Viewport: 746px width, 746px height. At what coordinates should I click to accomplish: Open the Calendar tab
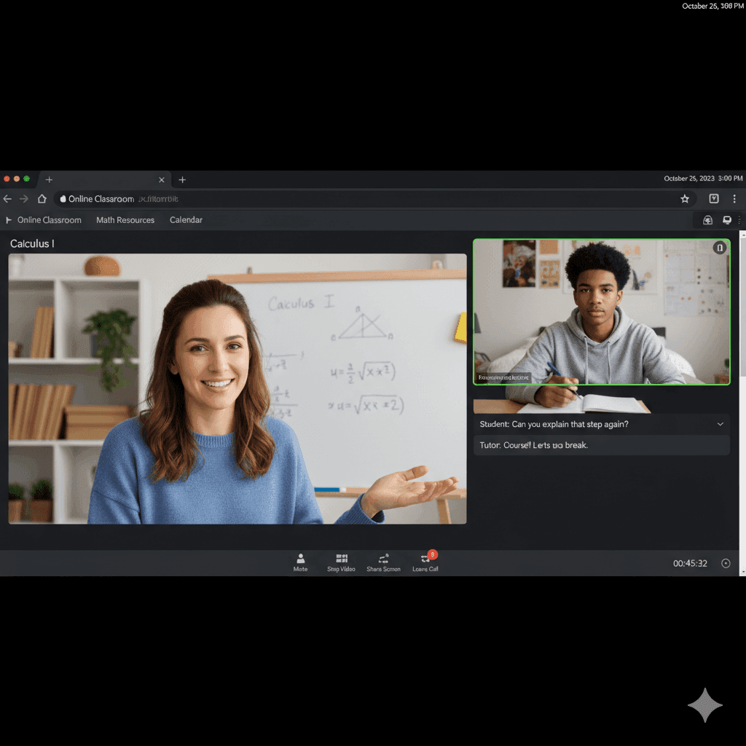tap(186, 220)
